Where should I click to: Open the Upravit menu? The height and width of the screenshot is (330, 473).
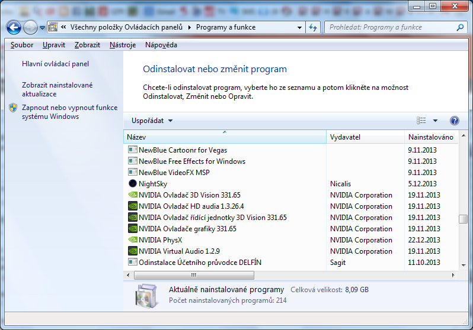coord(54,45)
